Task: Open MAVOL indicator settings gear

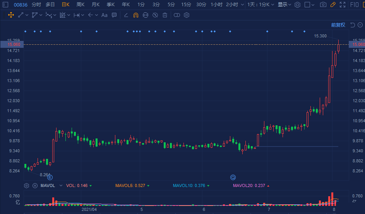Action: (x=27, y=186)
